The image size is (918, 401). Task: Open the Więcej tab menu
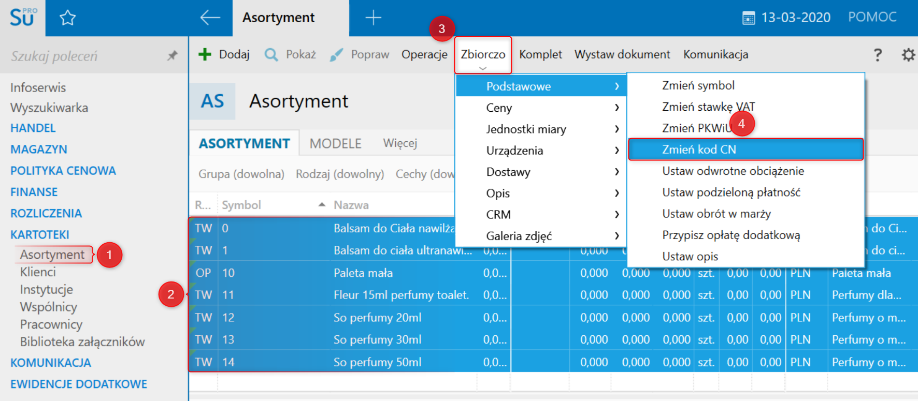400,143
